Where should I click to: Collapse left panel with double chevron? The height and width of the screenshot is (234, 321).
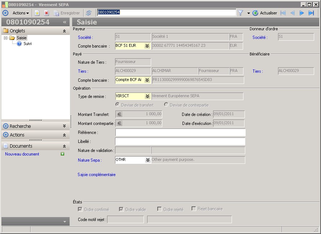point(65,22)
